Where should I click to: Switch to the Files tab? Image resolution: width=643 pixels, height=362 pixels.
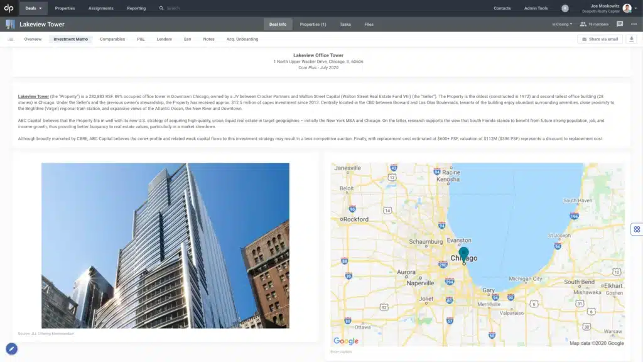pos(369,24)
